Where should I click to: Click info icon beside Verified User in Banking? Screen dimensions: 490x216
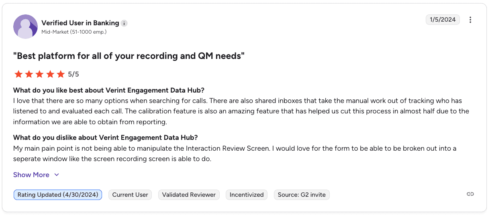[125, 23]
